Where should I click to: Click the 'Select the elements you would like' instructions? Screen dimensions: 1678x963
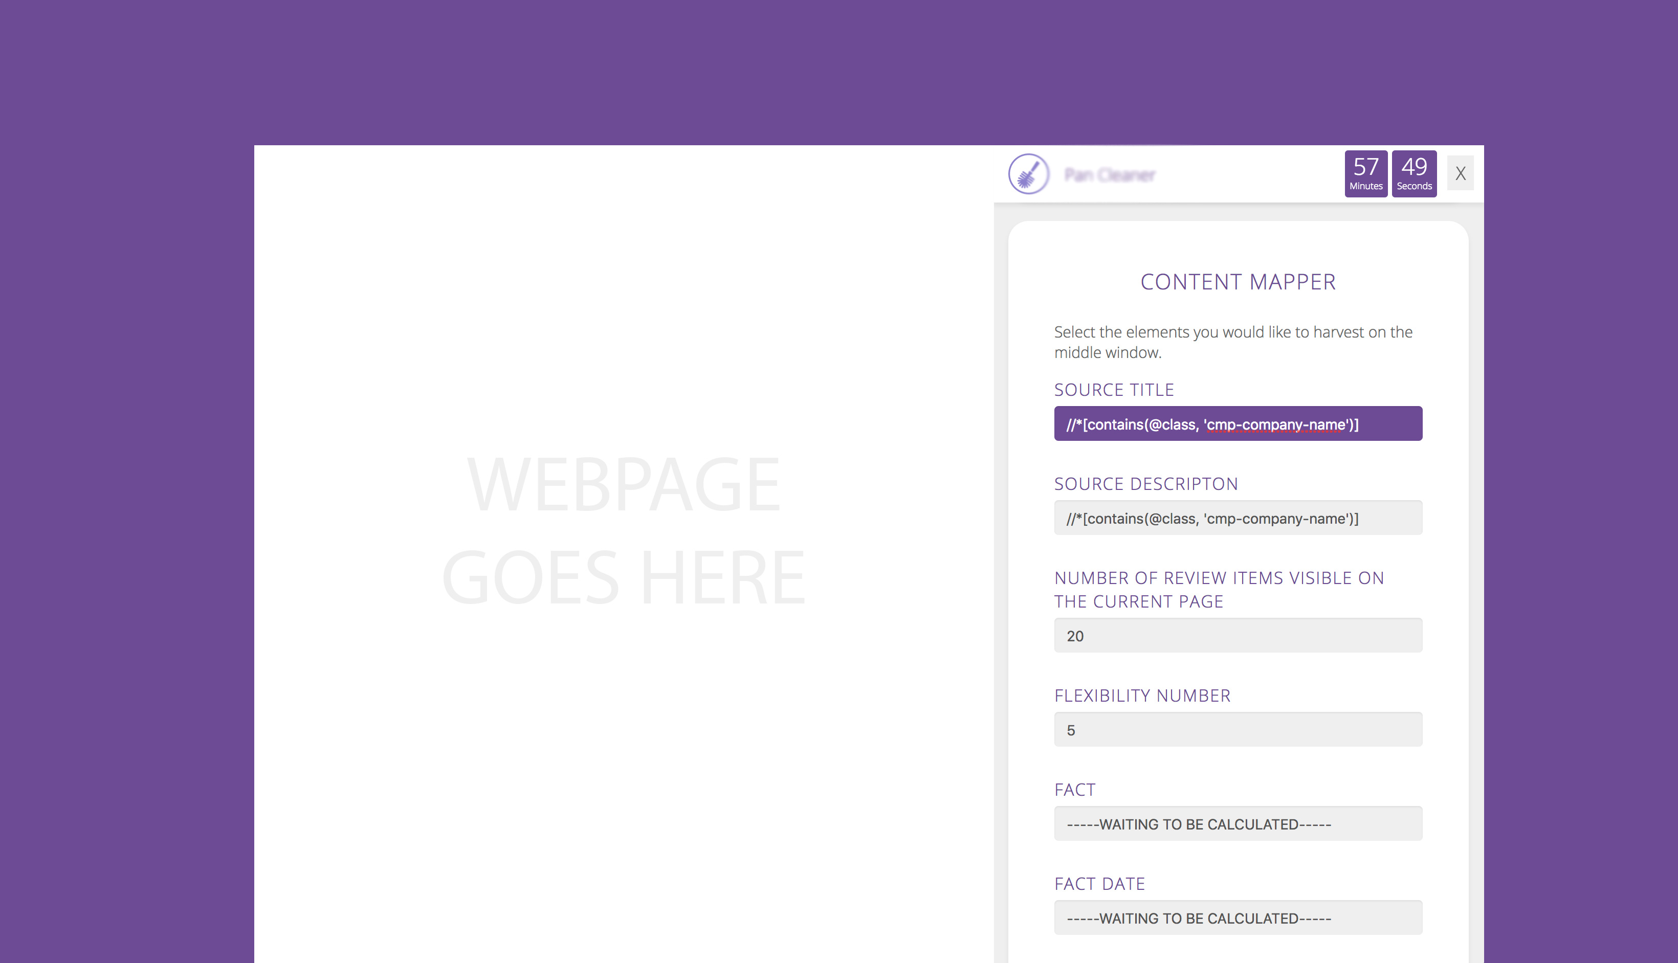coord(1233,342)
